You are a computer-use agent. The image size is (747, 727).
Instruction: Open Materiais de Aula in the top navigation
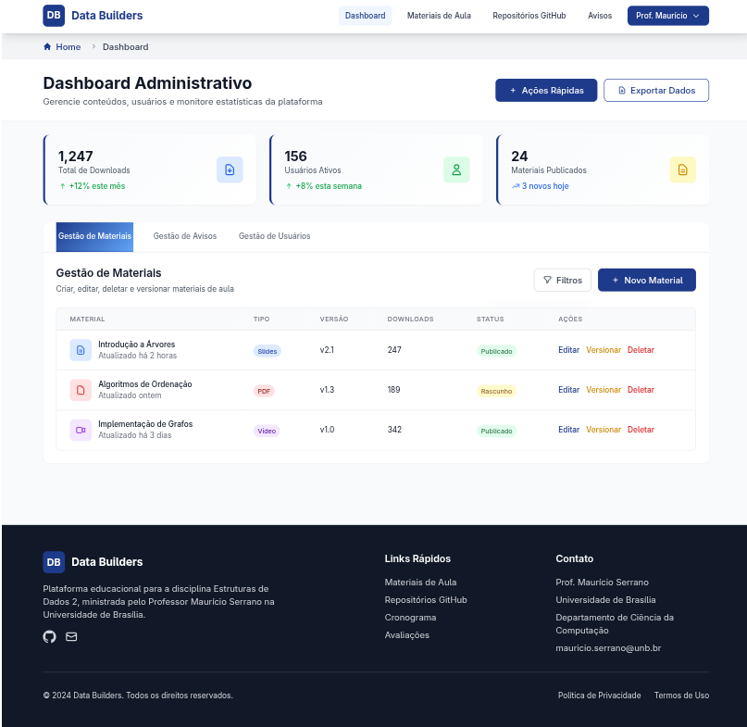click(439, 16)
